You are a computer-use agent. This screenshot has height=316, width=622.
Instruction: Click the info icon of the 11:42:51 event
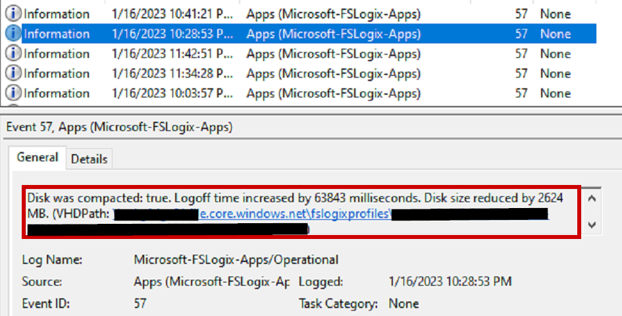[13, 53]
